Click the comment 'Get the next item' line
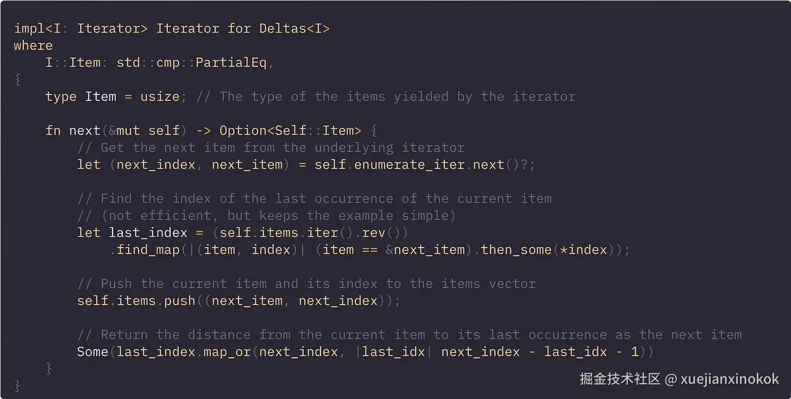Image resolution: width=791 pixels, height=399 pixels. (271, 148)
